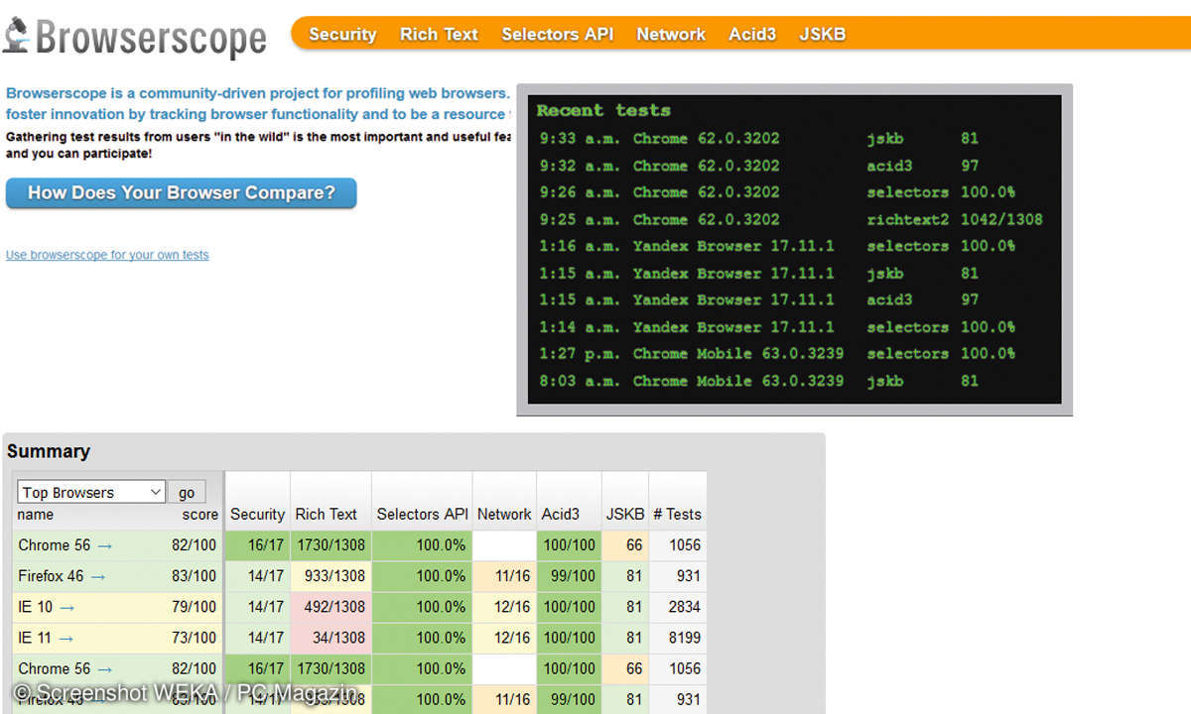Expand the Top Browsers dropdown
1191x714 pixels.
coord(91,492)
